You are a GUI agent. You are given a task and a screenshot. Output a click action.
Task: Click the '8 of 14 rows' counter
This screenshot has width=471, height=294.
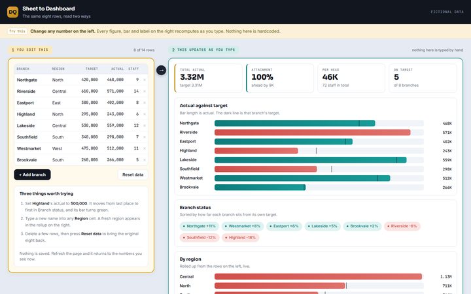[144, 50]
